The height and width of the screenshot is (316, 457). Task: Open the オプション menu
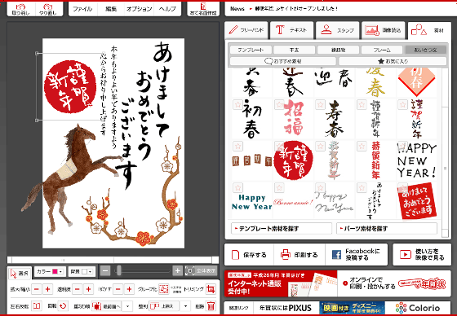click(140, 9)
